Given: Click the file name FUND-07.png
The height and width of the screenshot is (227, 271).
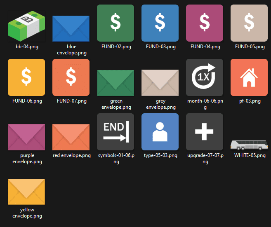Looking at the screenshot, I should point(72,101).
